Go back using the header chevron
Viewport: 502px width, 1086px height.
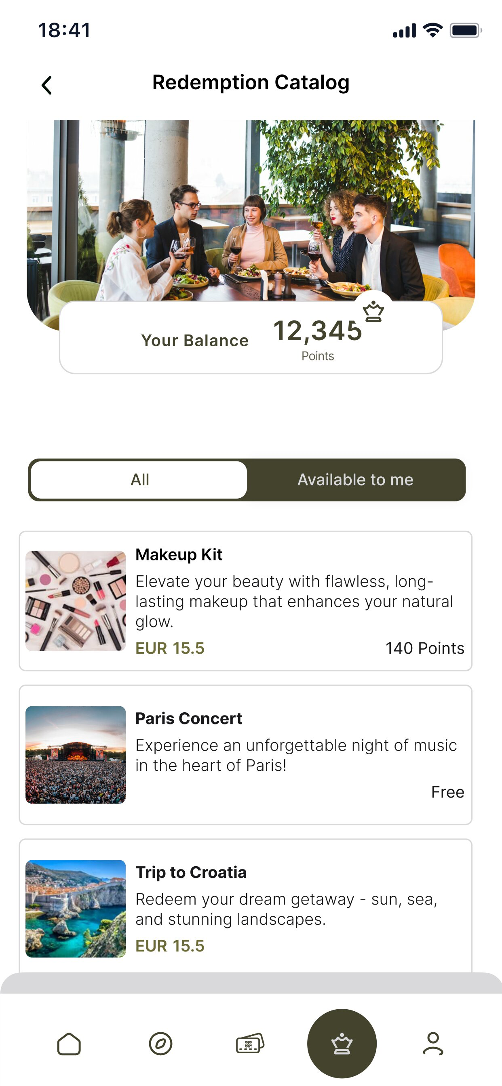(x=47, y=85)
